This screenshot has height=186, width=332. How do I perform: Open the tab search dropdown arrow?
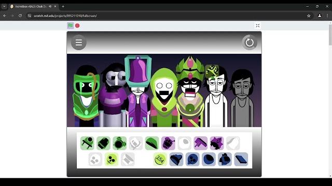4,7
